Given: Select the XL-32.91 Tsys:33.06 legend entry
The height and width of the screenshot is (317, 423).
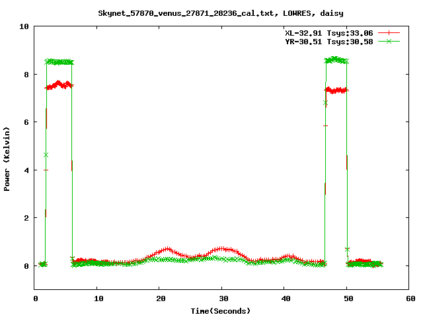Looking at the screenshot, I should pos(329,33).
